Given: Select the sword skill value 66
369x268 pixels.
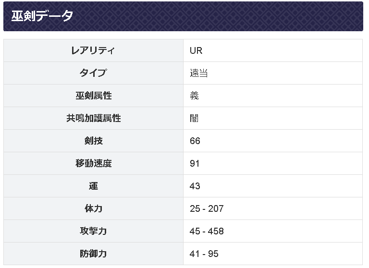Looking at the screenshot, I should click(195, 141).
